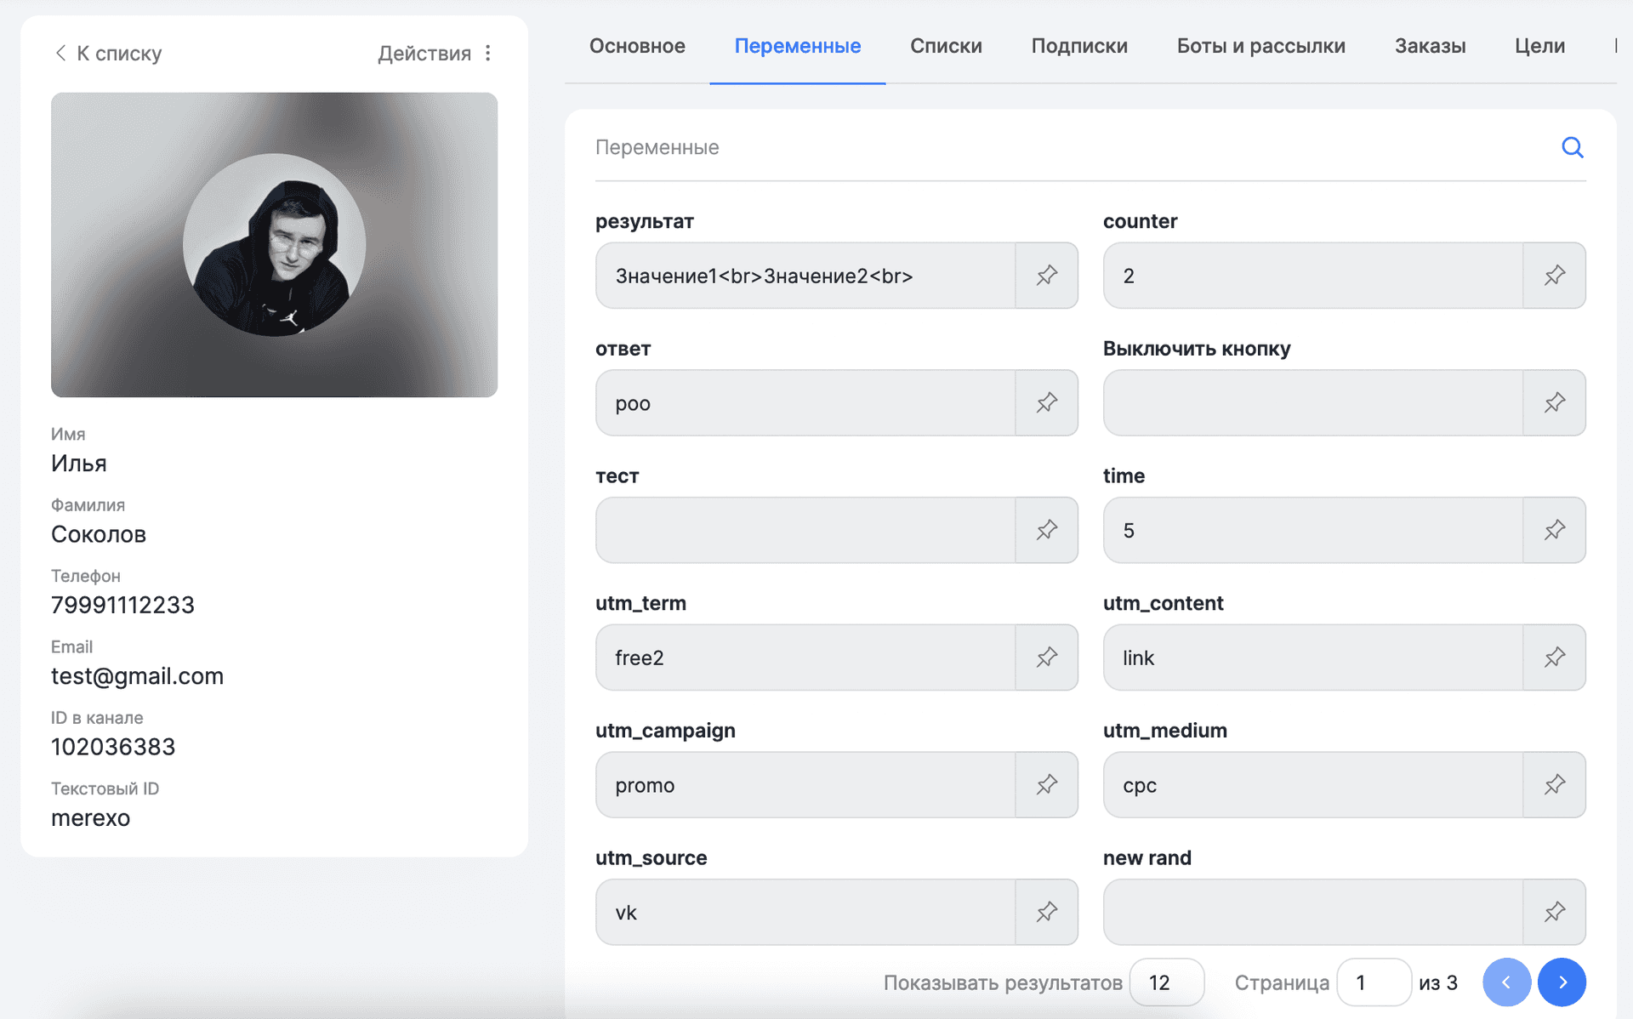Pin the результат variable
This screenshot has width=1633, height=1019.
[1046, 276]
